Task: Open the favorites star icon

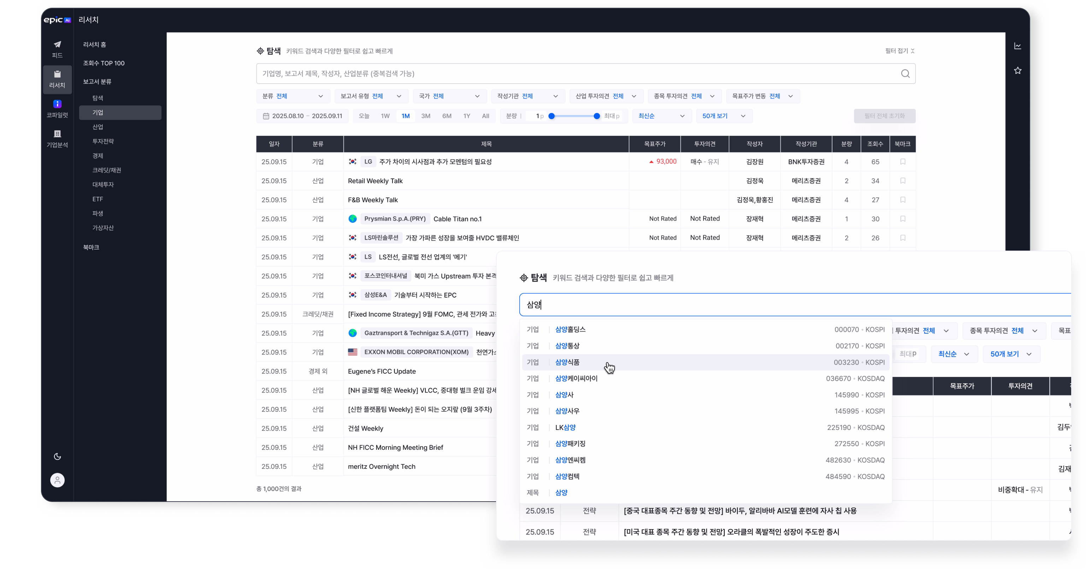Action: (1018, 70)
